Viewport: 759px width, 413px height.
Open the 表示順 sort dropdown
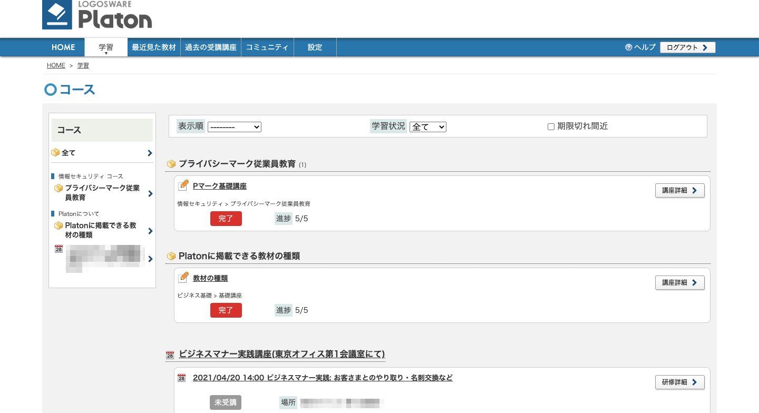click(235, 127)
